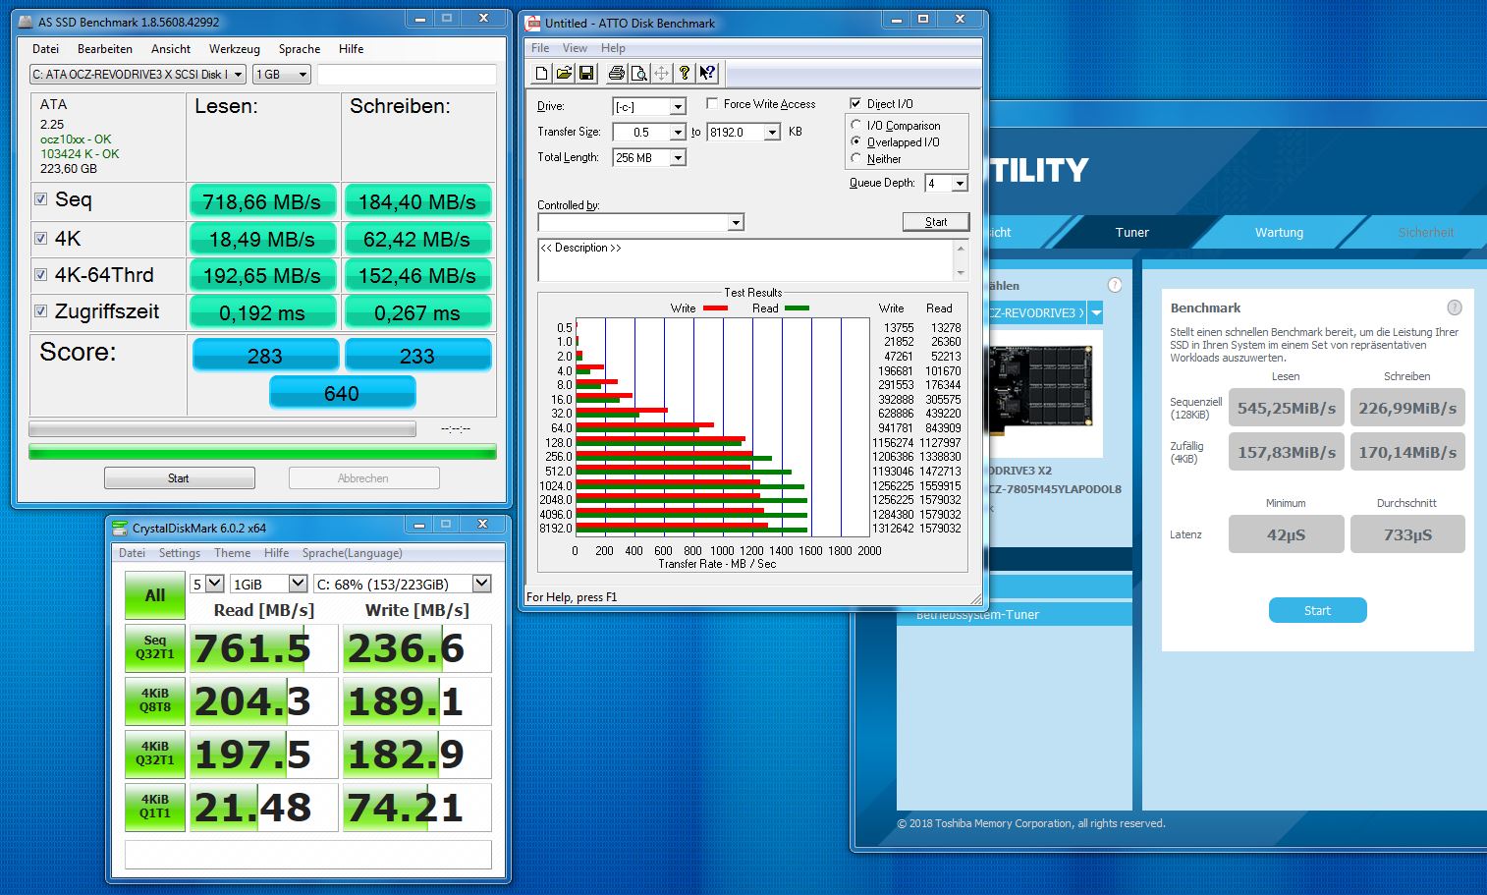Uncheck the 4K-64Thrd test in AS SSD

pyautogui.click(x=41, y=275)
